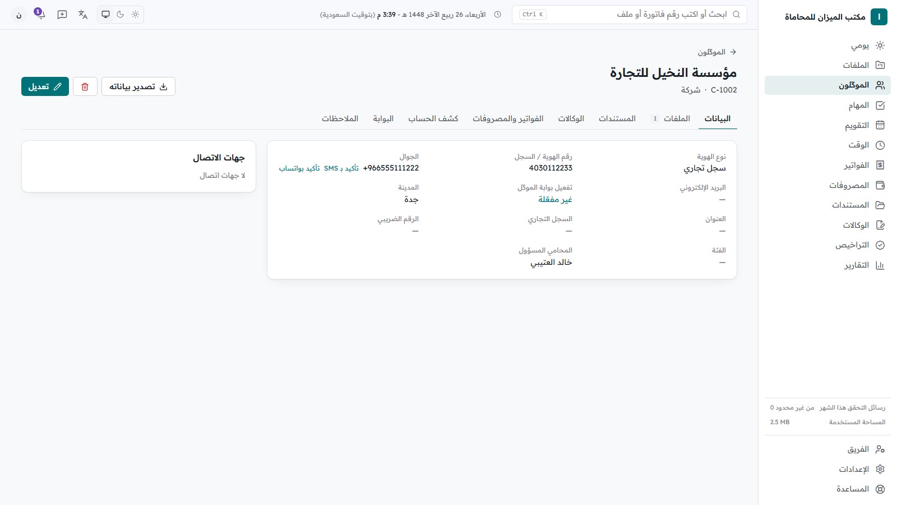Open the الوقت time tracking page
Screen dimensions: 897x505
(827, 145)
